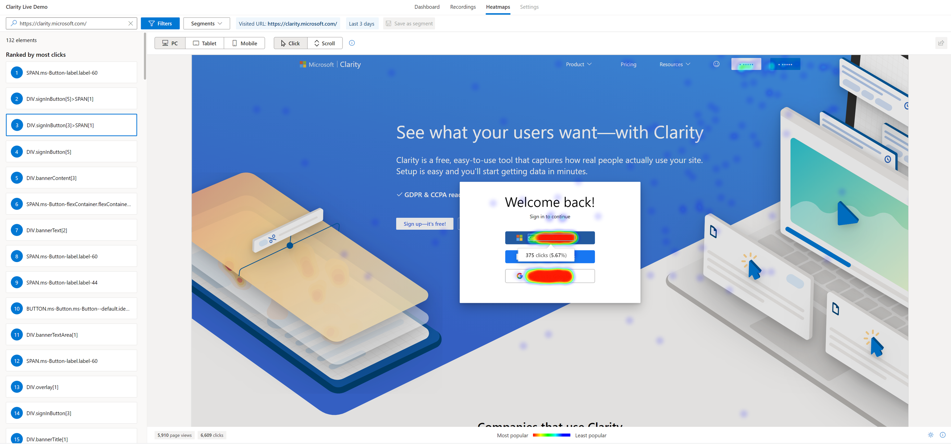Switch device view to Tablet
Viewport: 951px width, 444px height.
pos(205,43)
